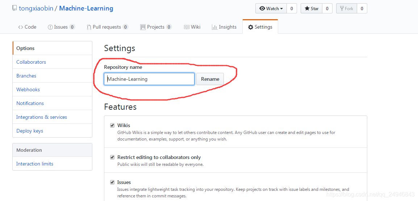Open the Machine-Learning repository title link
The height and width of the screenshot is (201, 418).
86,8
